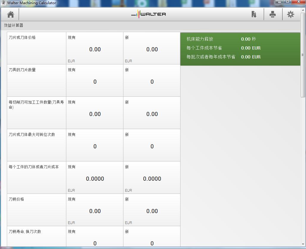Edit existing 刀片或刀体价格 value
This screenshot has width=306, height=249.
(x=95, y=49)
